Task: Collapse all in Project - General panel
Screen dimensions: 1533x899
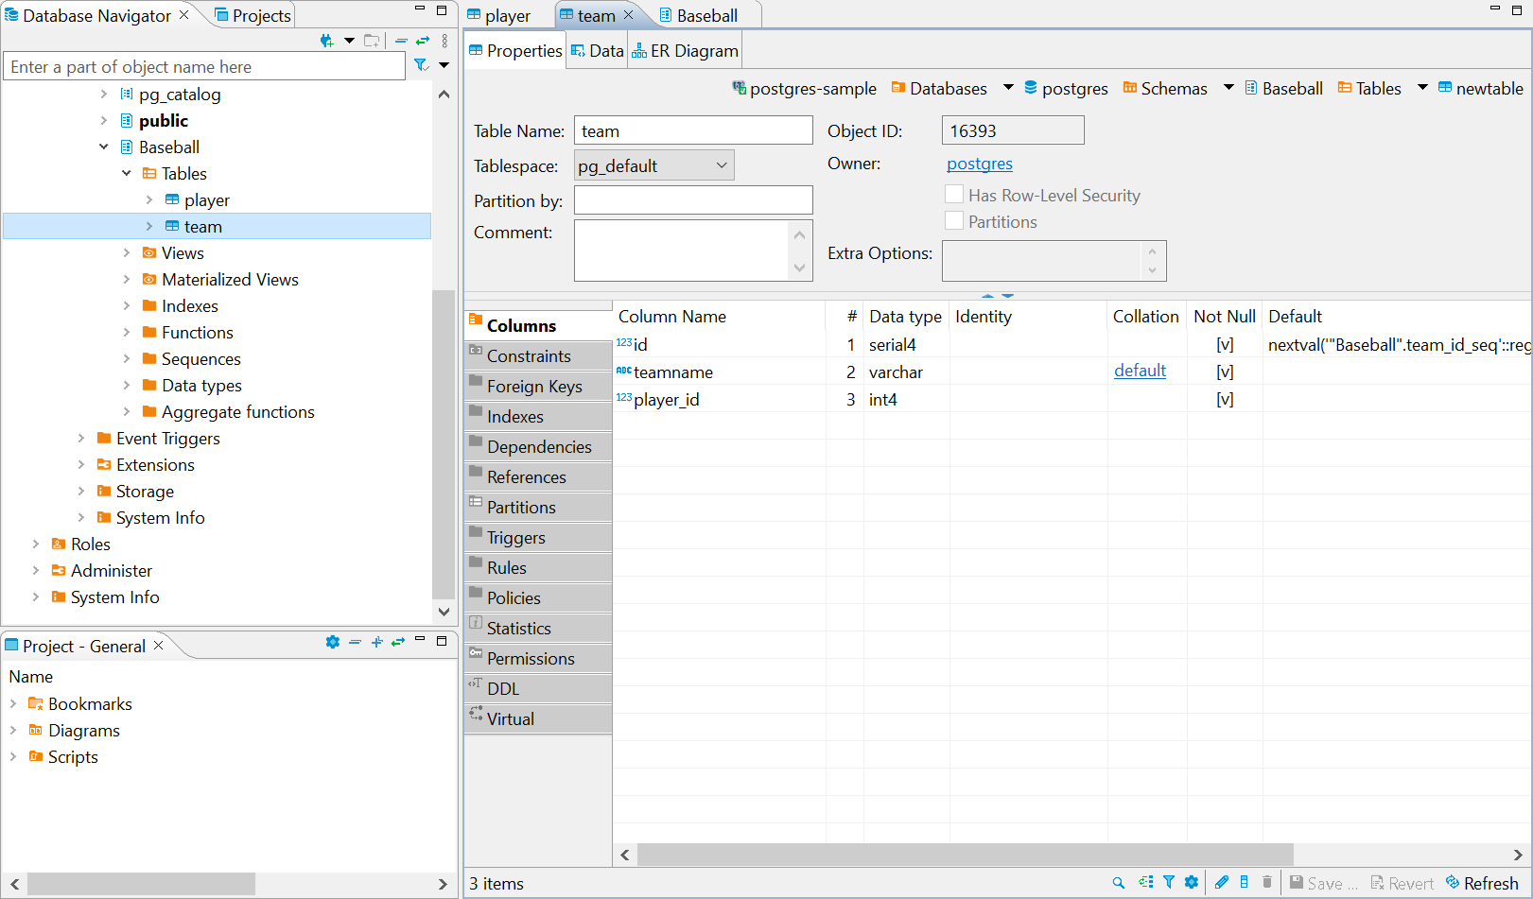Action: click(x=355, y=642)
